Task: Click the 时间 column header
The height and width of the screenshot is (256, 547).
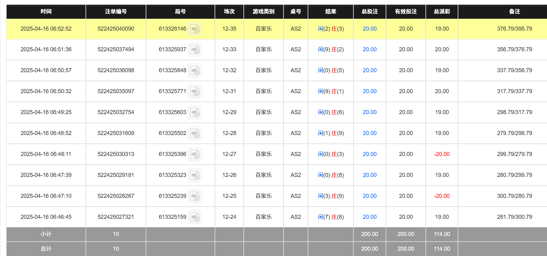Action: point(46,12)
